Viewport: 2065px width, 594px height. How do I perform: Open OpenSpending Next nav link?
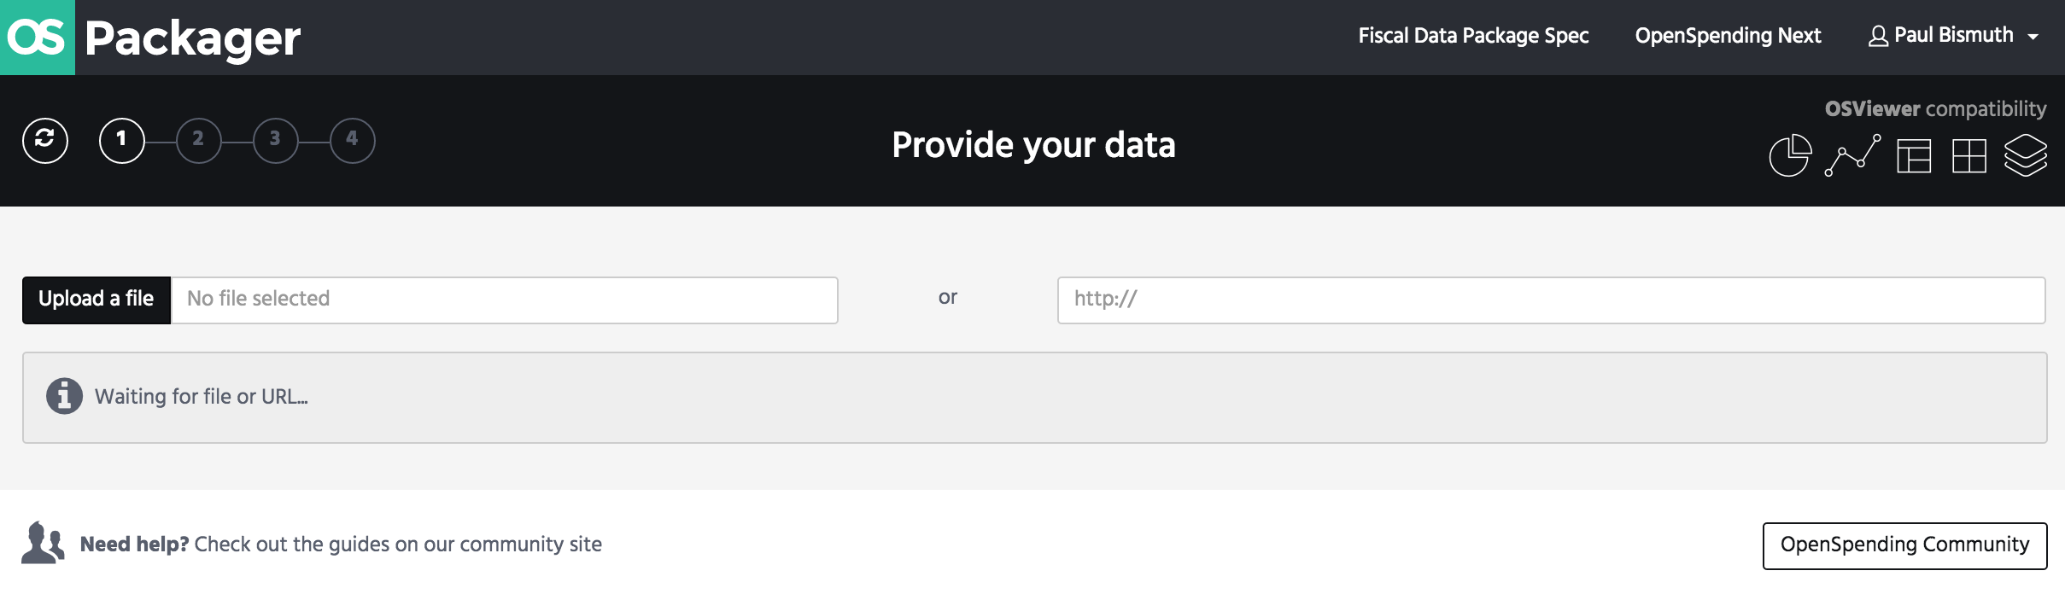click(1728, 36)
